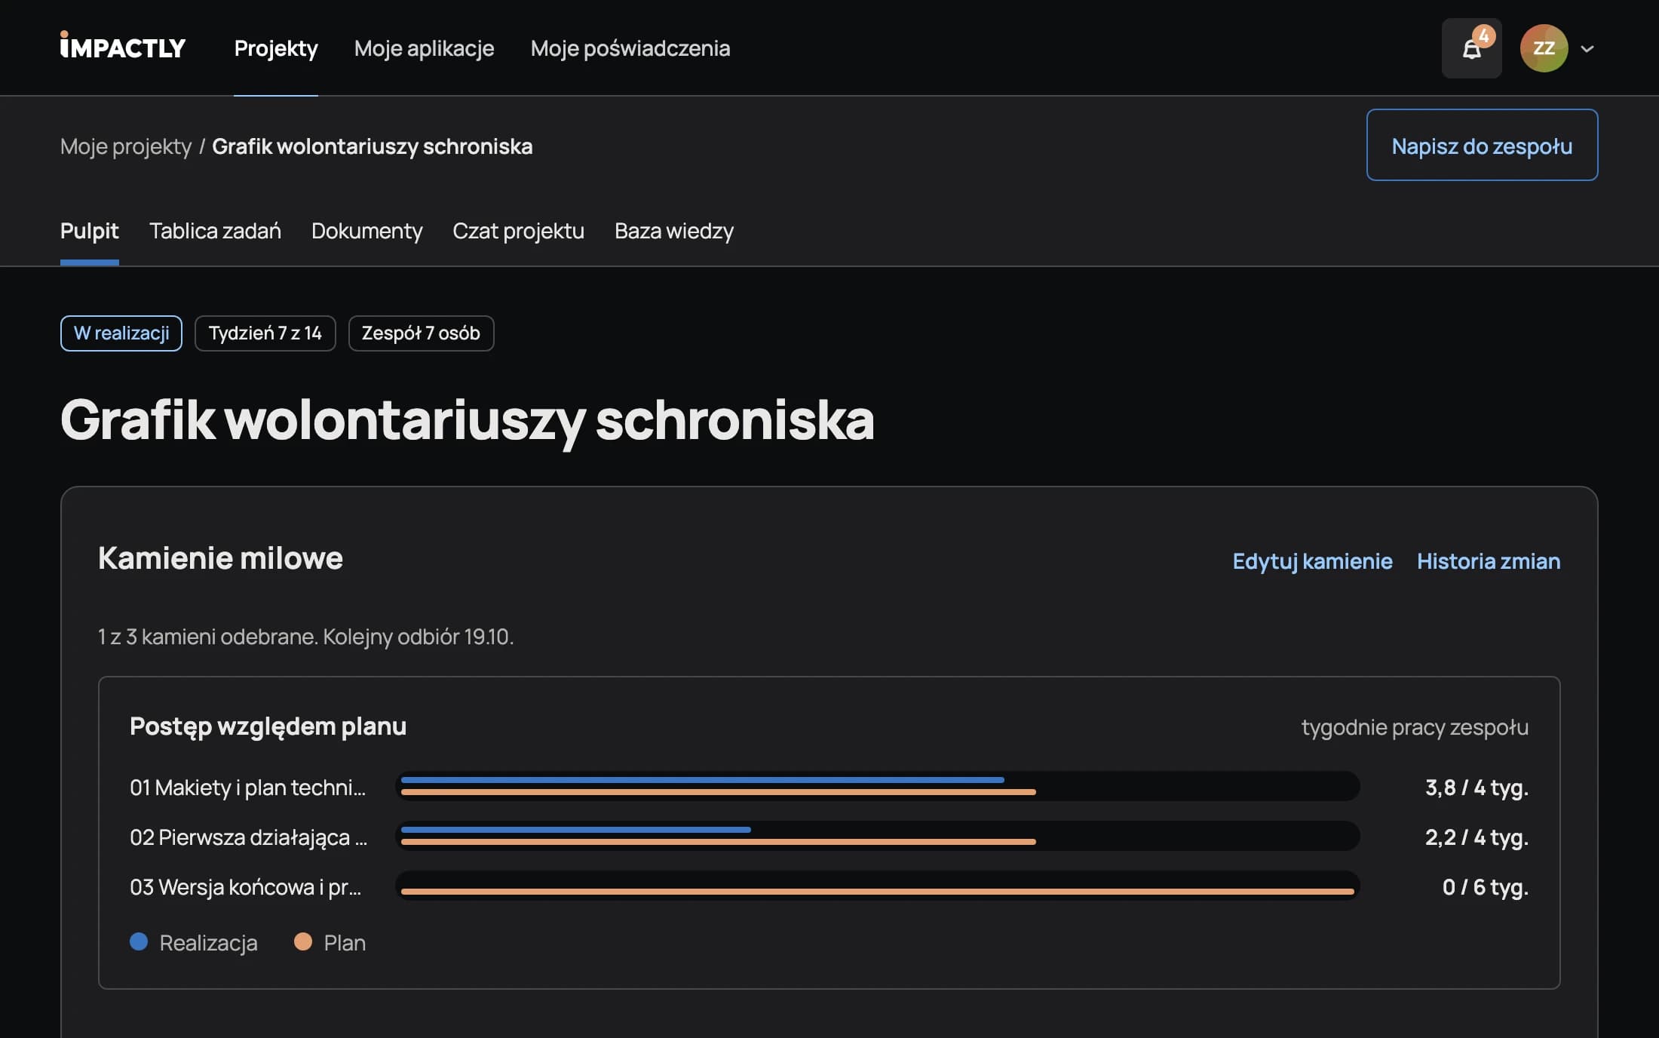Click the Postęp względem planu heading
Viewport: 1659px width, 1038px height.
click(x=268, y=726)
